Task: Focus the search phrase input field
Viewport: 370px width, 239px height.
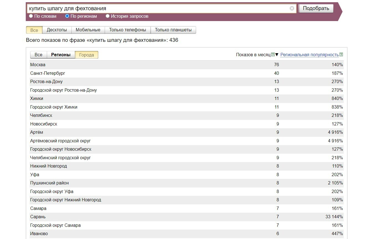Action: (x=158, y=8)
